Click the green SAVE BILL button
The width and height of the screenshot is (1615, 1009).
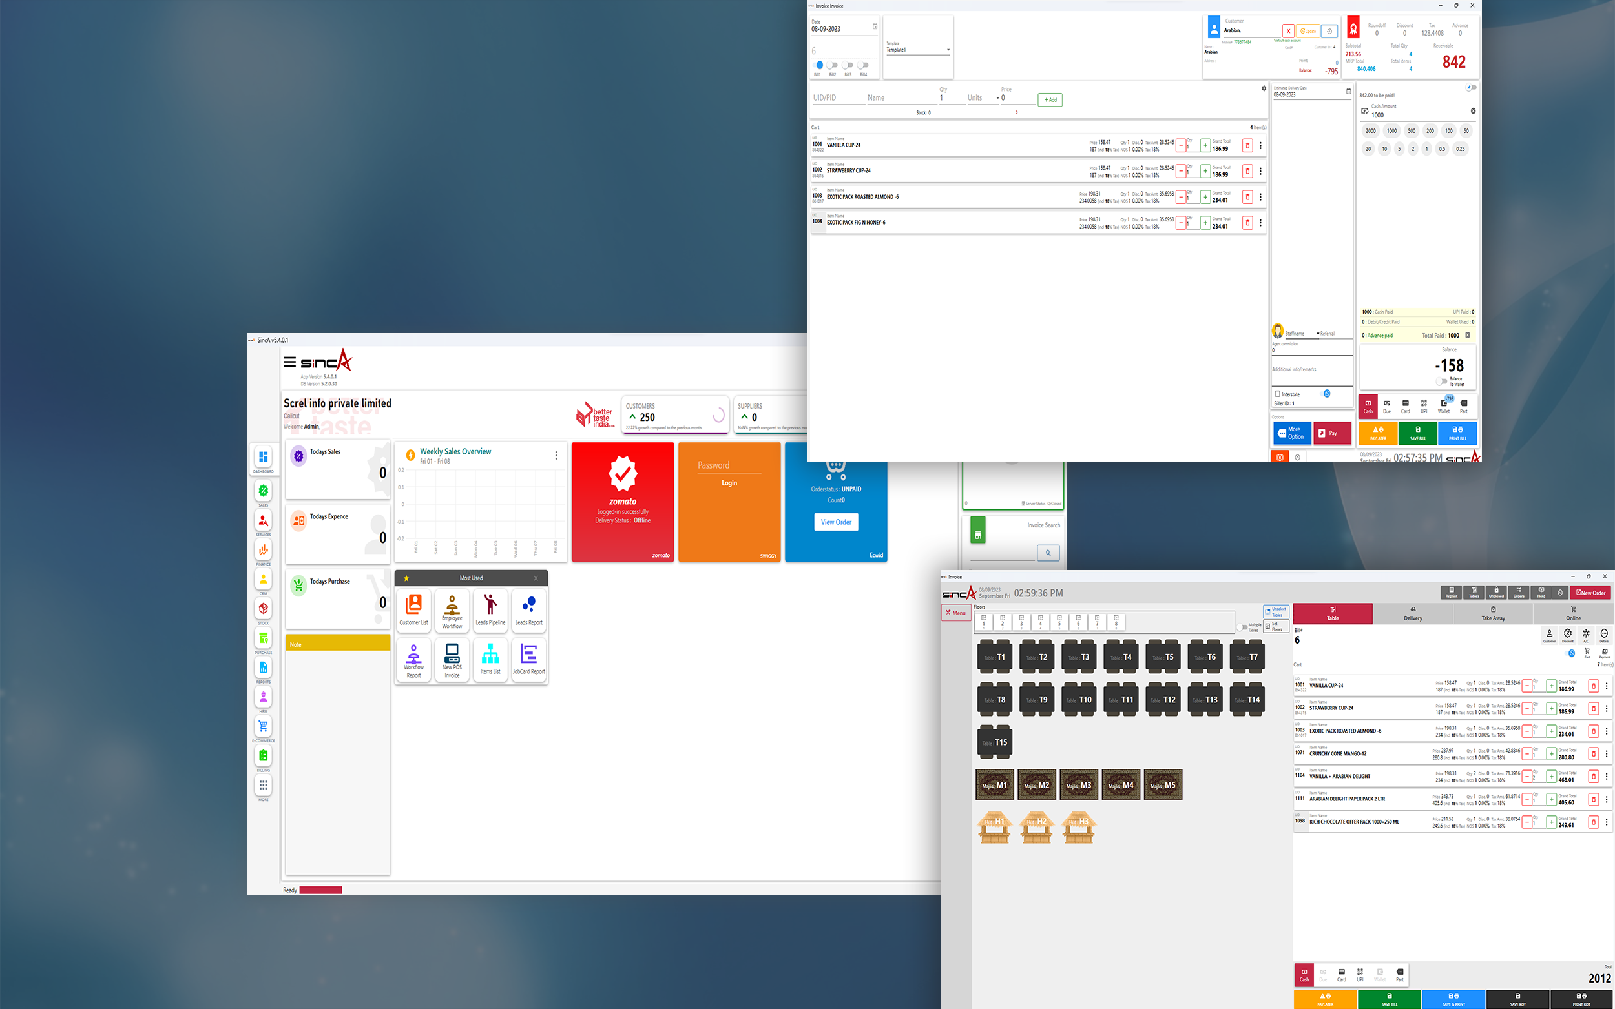pos(1417,433)
